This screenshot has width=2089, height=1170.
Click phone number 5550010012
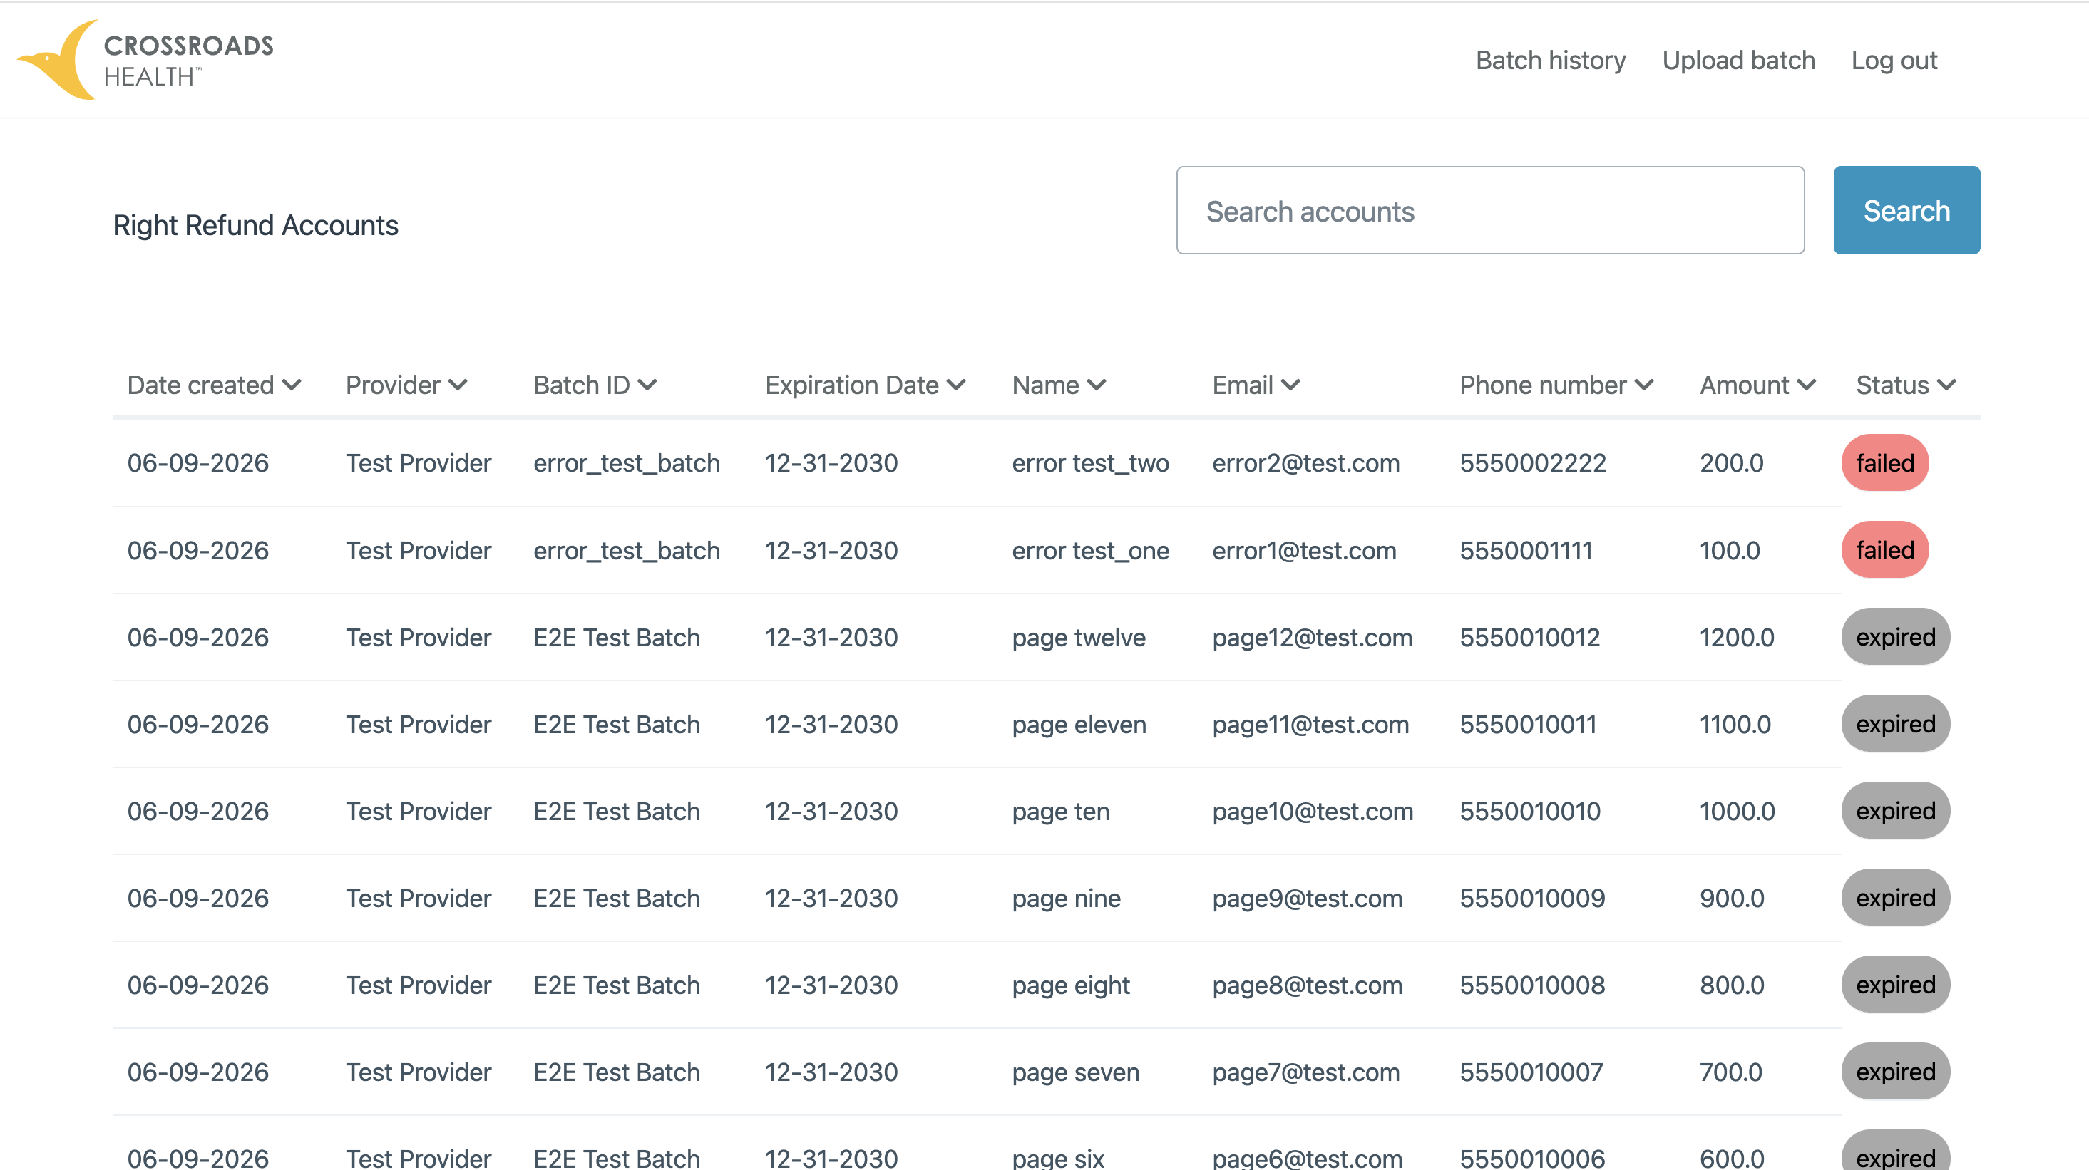click(1529, 638)
